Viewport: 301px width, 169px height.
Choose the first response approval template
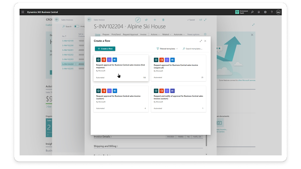(x=121, y=68)
